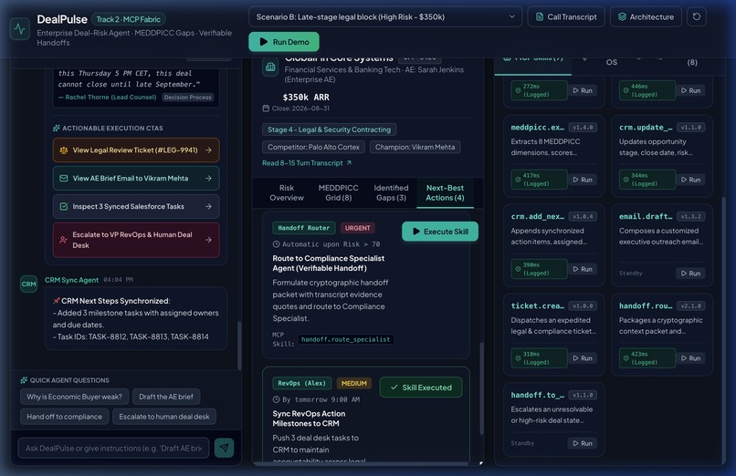Image resolution: width=736 pixels, height=476 pixels.
Task: Click the Run Demo button
Action: (x=284, y=42)
